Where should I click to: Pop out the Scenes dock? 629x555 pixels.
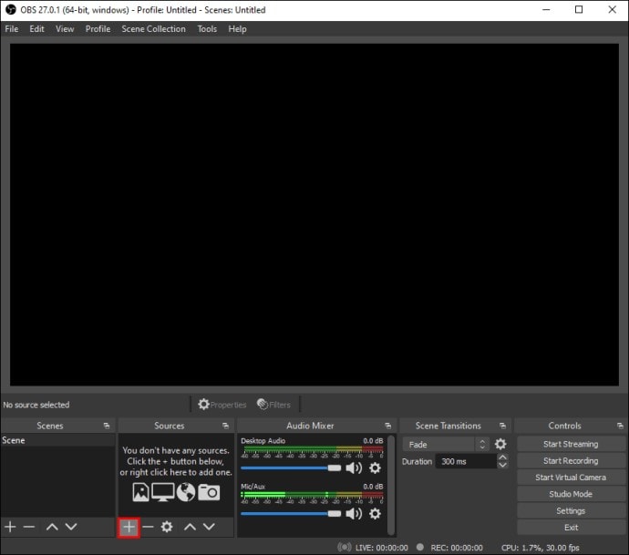click(x=107, y=426)
